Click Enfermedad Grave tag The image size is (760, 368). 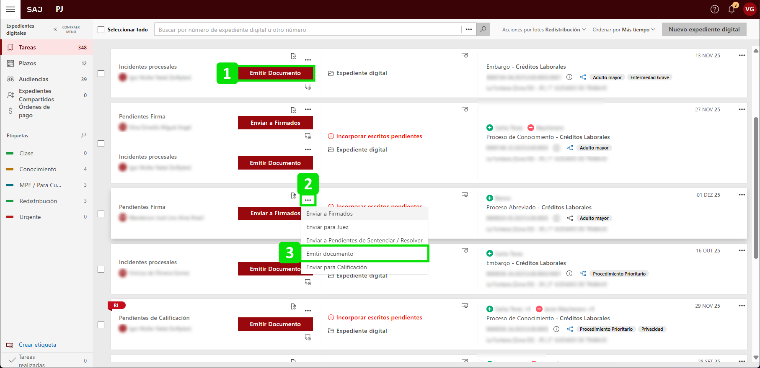649,77
